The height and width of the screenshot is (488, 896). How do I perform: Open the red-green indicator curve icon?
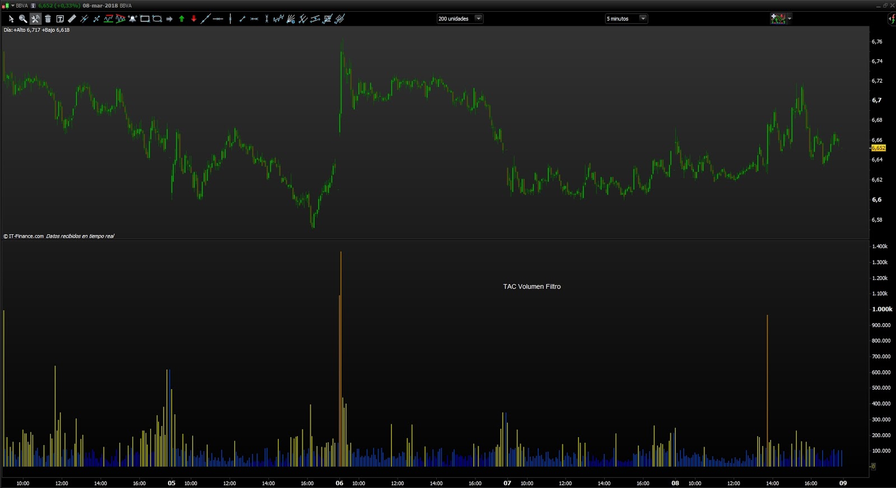click(x=109, y=19)
